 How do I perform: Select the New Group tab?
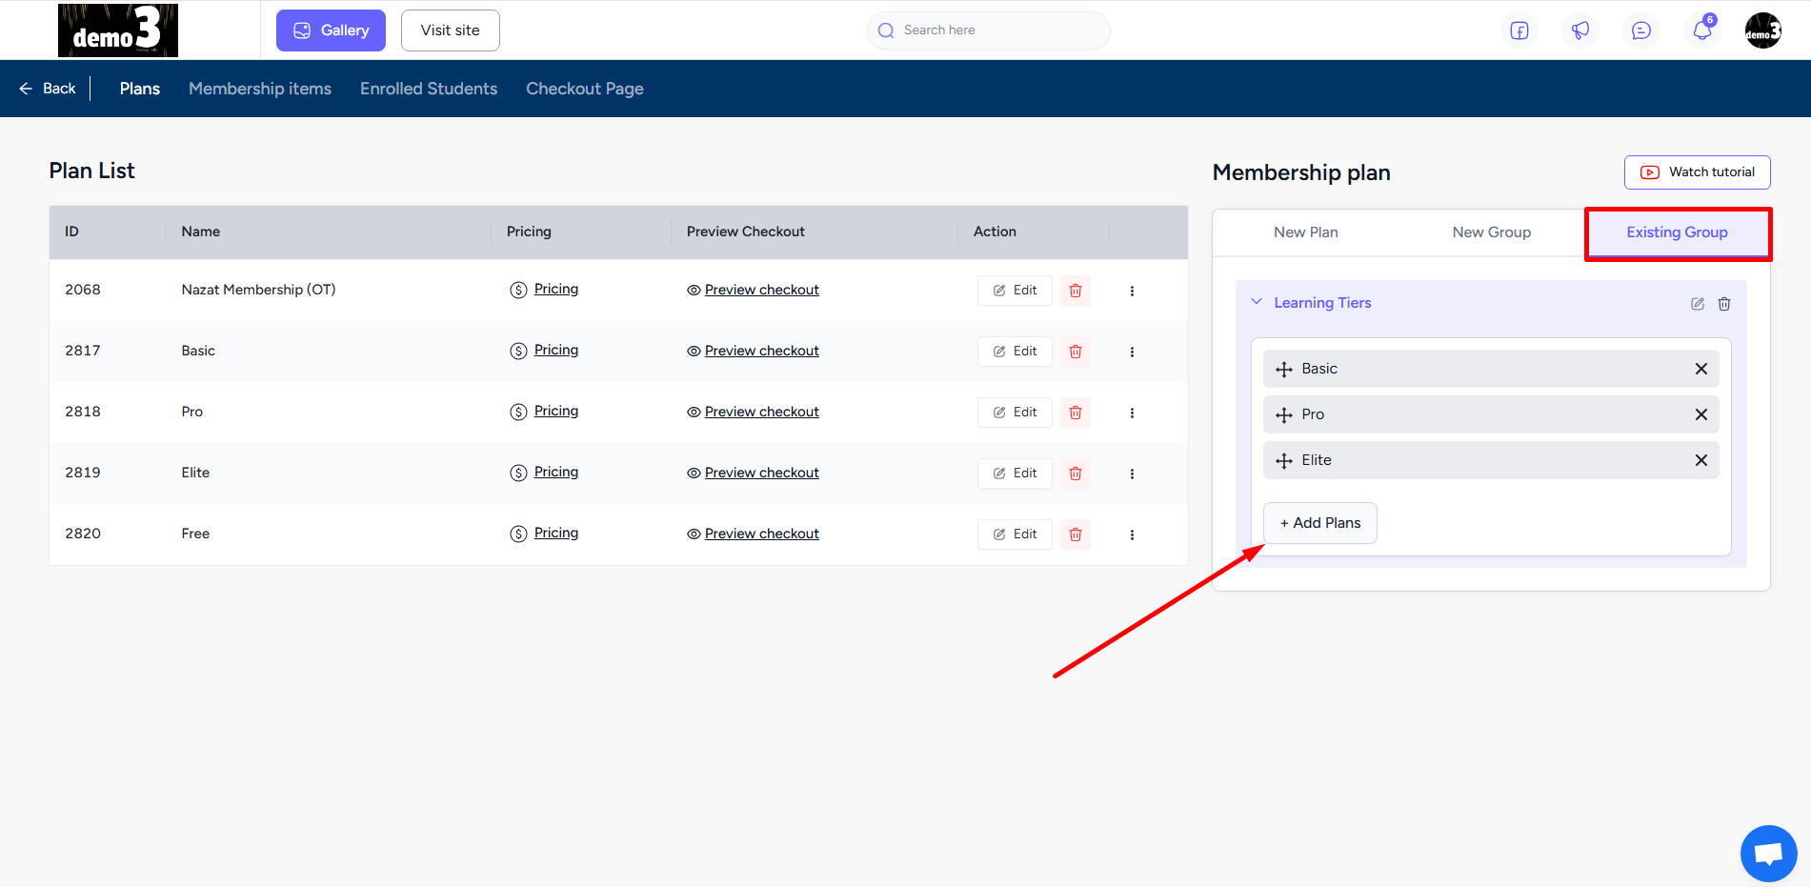pos(1492,232)
